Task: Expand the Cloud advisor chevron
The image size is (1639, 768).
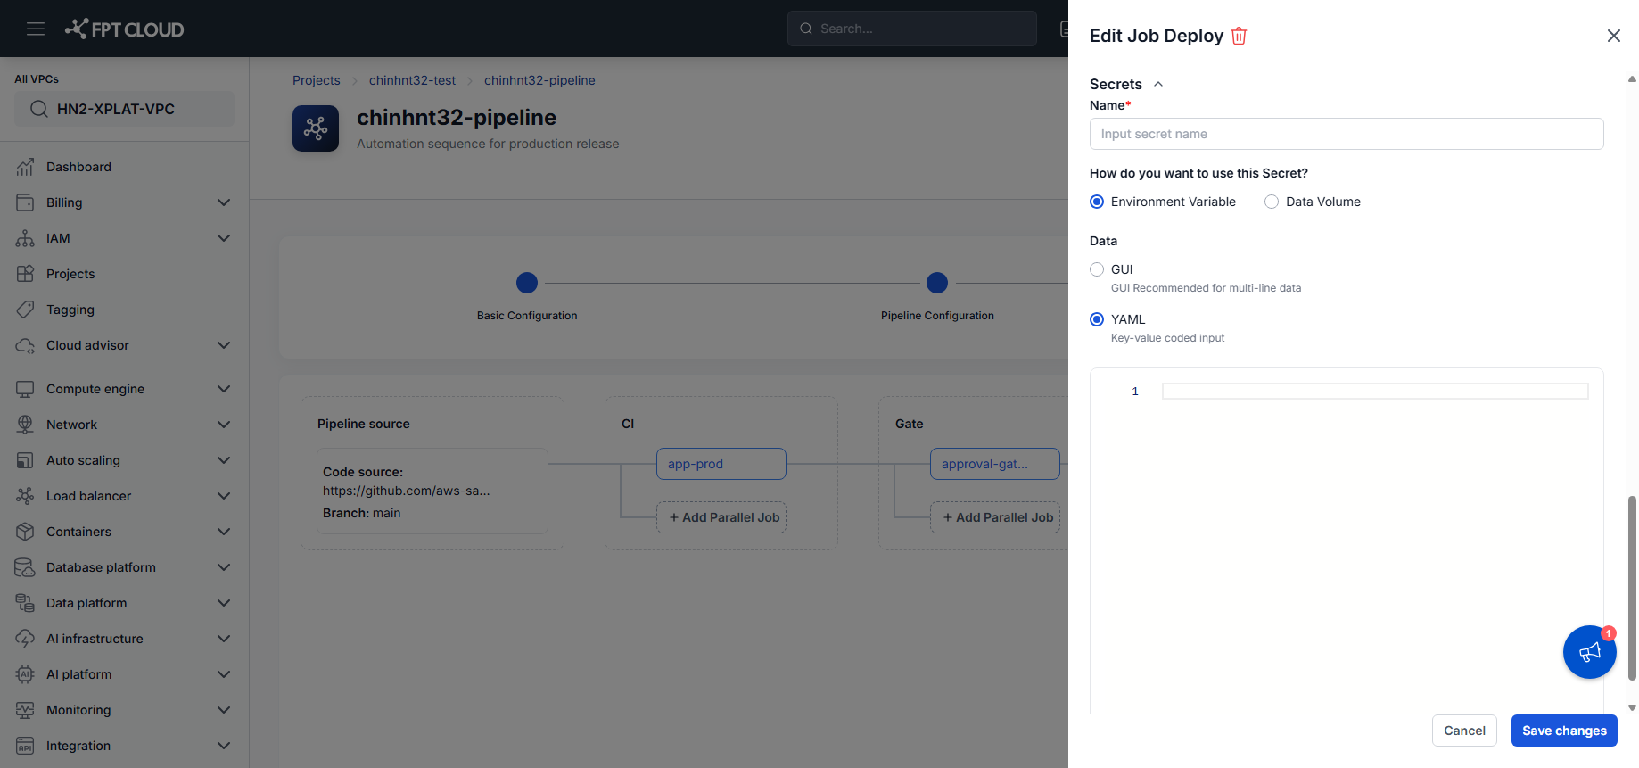Action: [224, 345]
